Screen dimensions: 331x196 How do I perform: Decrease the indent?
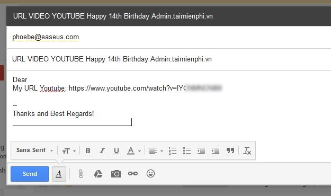(x=201, y=151)
